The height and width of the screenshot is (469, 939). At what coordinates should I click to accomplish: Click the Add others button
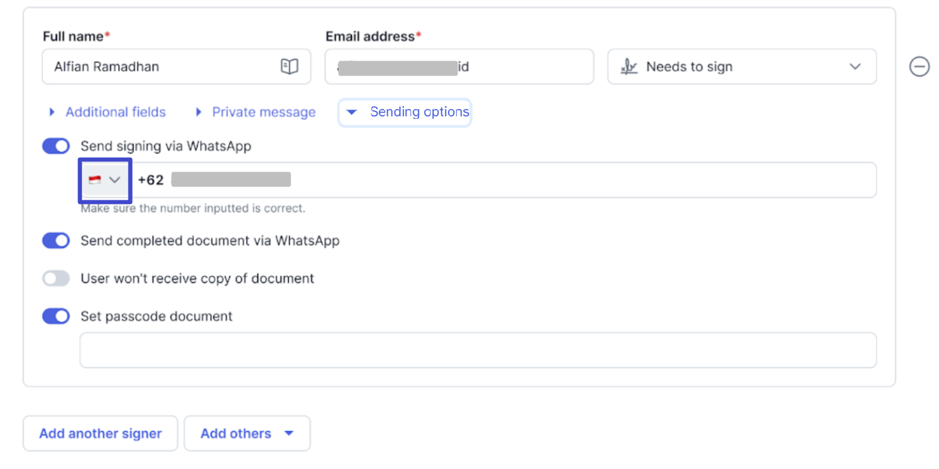pos(236,434)
